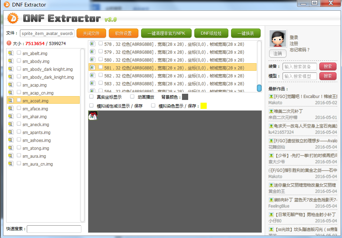Click the DNF Extractor orange logo
This screenshot has height=238, width=342.
pyautogui.click(x=13, y=18)
